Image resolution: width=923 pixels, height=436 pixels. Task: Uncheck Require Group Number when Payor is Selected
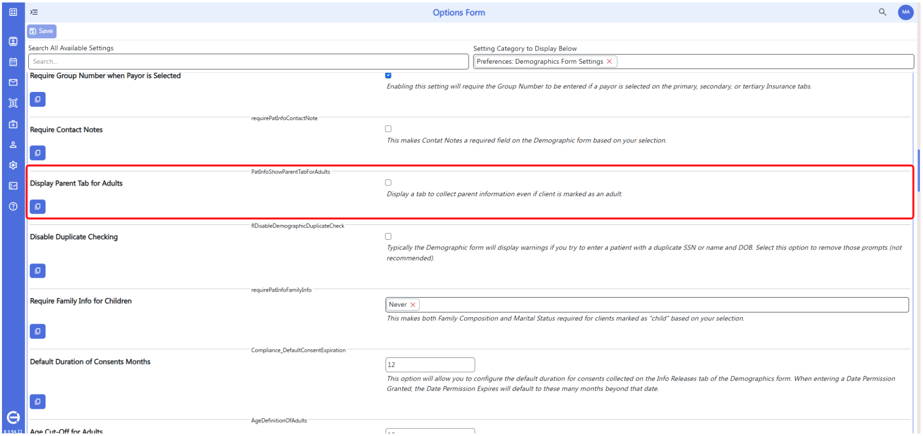(x=388, y=75)
